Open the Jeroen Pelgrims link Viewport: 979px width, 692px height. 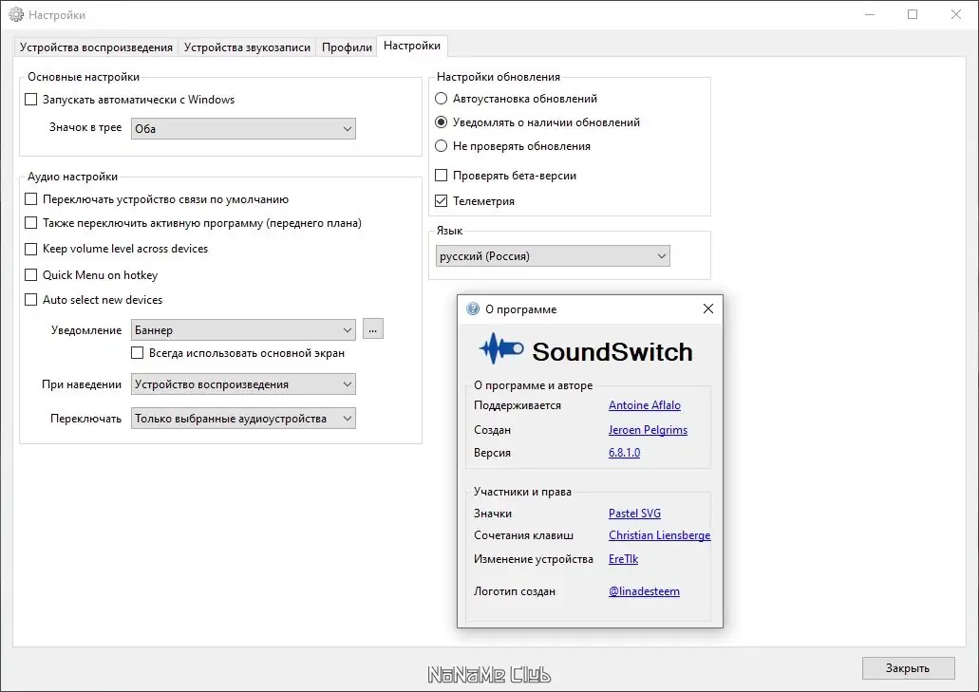(649, 430)
